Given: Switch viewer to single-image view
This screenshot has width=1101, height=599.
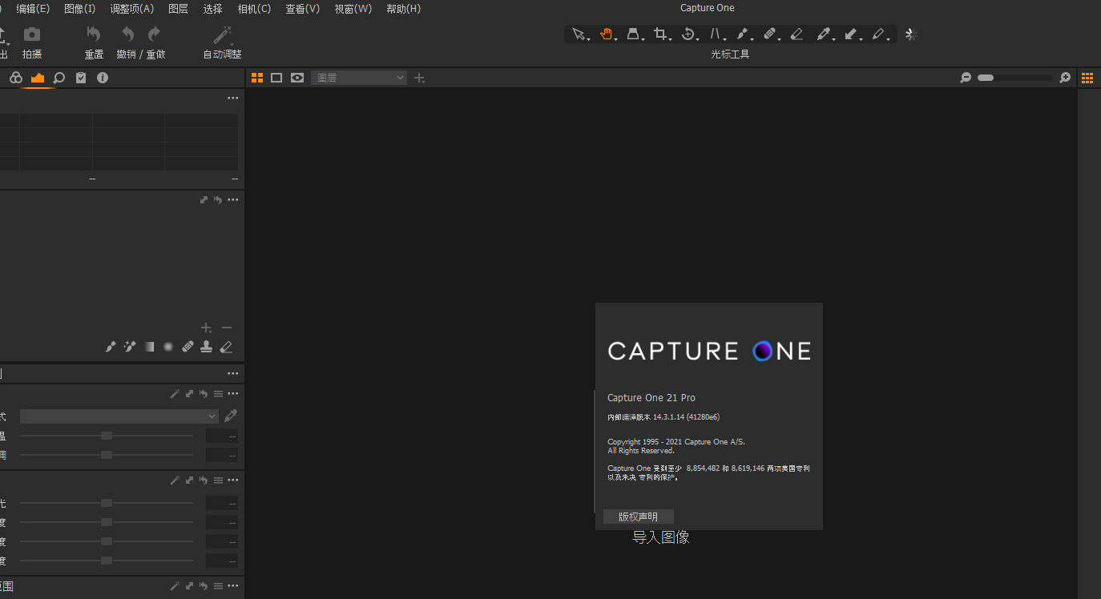Looking at the screenshot, I should (x=276, y=78).
